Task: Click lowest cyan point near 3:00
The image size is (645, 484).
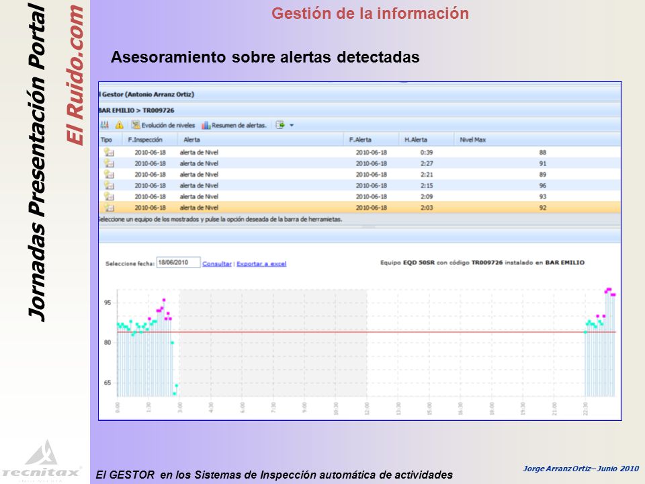Action: point(174,394)
